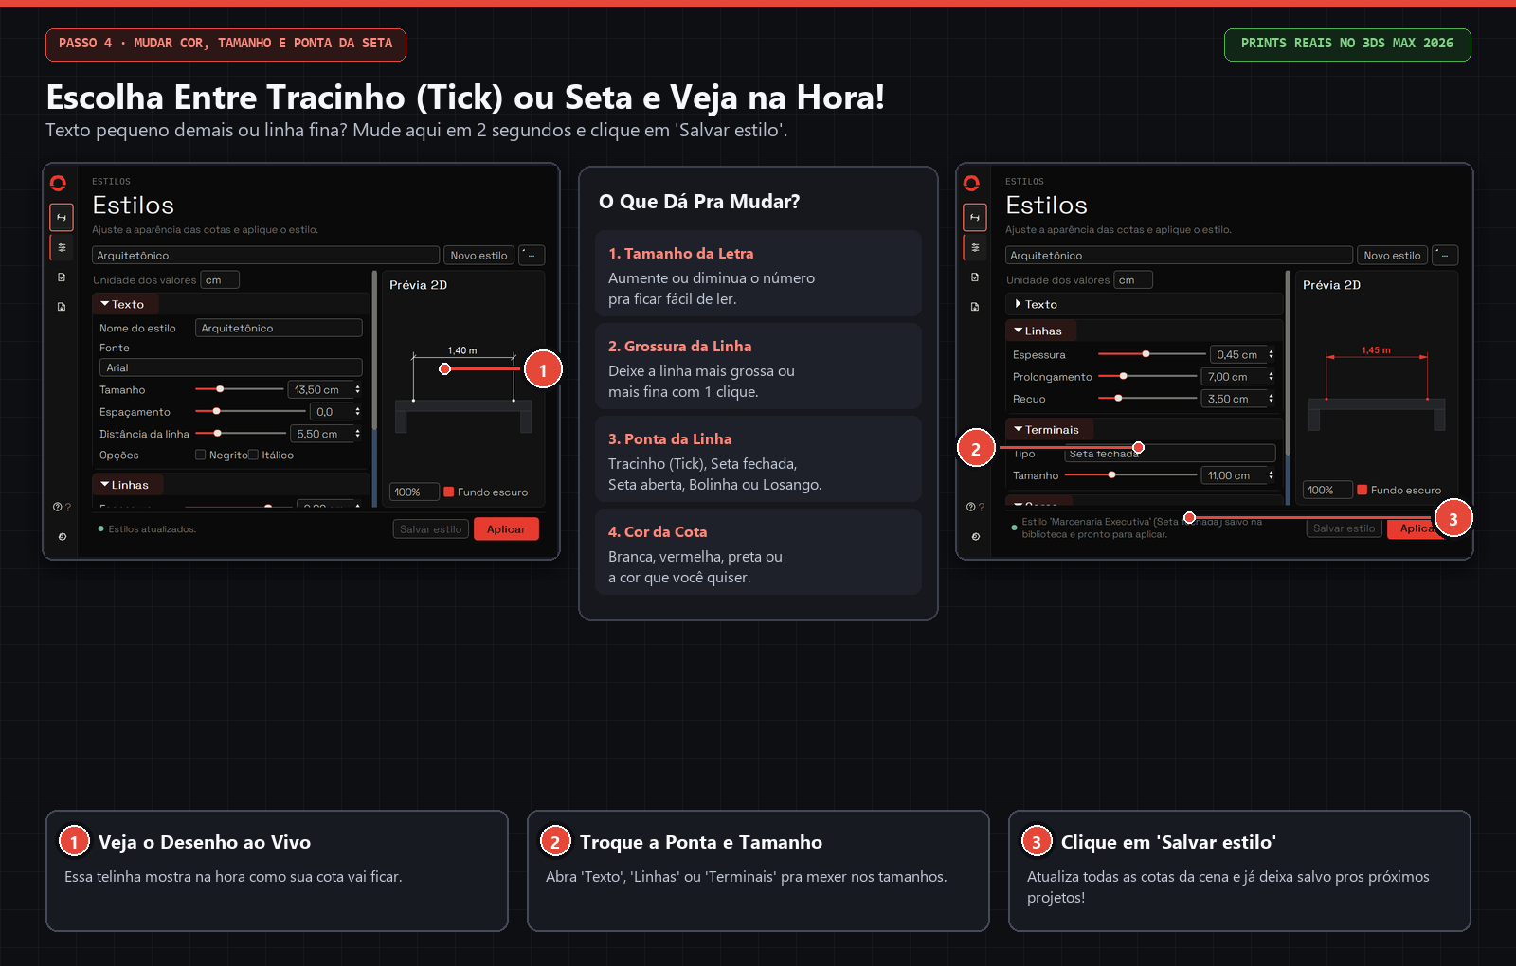Adjust the Espaçamento slider
Image resolution: width=1516 pixels, height=966 pixels.
pos(250,411)
